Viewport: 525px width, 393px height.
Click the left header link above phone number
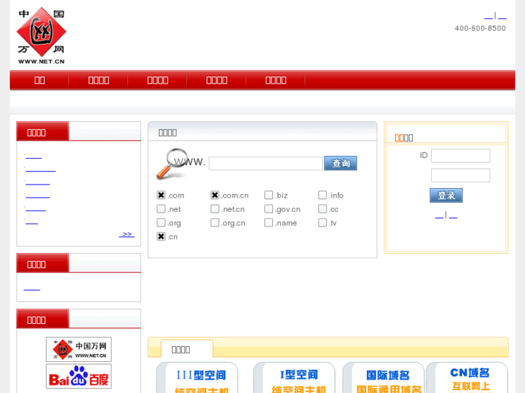[488, 17]
